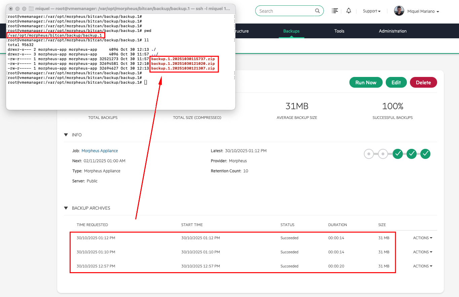The image size is (459, 297).
Task: Collapse the BACKUP ARCHIVES section
Action: point(66,208)
